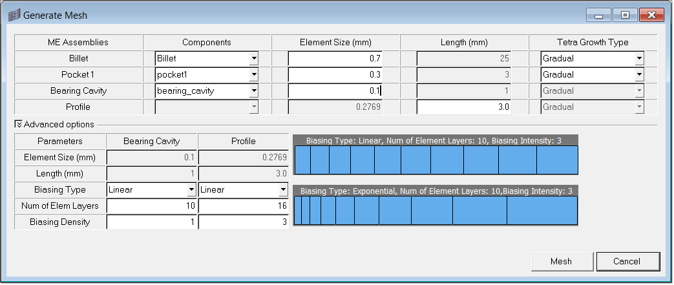The height and width of the screenshot is (285, 674).
Task: Edit Bearing Cavity element size field 0.1
Action: pos(335,90)
